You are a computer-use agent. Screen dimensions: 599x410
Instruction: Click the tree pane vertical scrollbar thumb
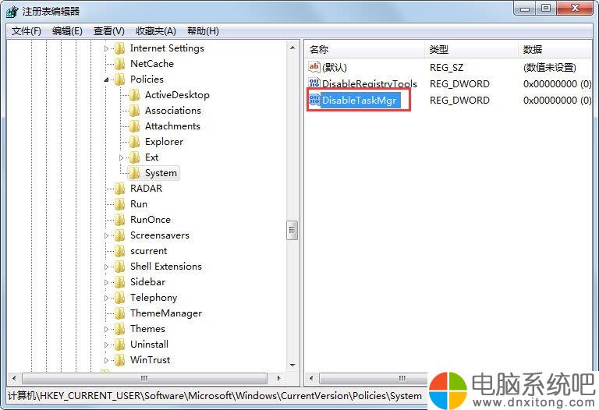(x=292, y=230)
